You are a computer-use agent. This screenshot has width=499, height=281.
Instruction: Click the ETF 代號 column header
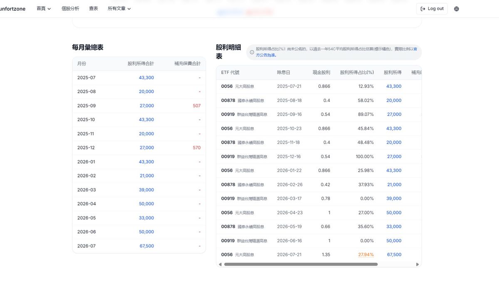230,72
